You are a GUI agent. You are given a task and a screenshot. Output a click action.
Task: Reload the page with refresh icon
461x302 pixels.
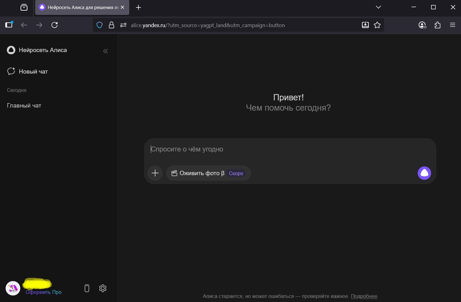(55, 25)
